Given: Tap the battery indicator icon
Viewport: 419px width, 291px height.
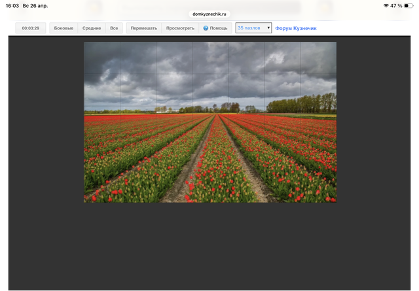Looking at the screenshot, I should click(409, 5).
